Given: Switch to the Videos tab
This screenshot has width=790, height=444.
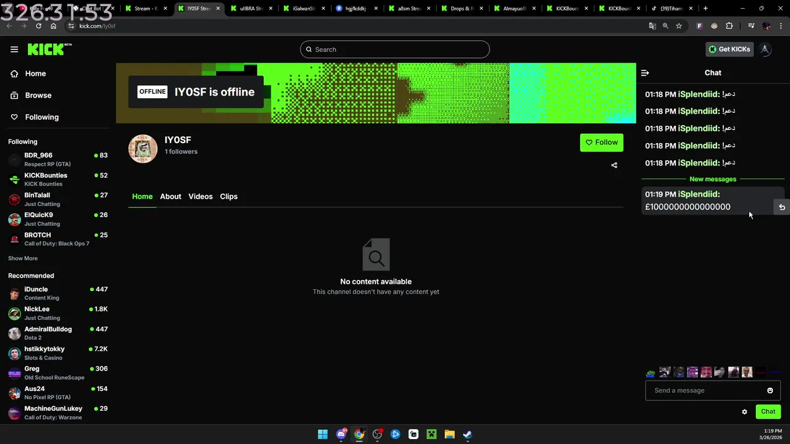Looking at the screenshot, I should [201, 197].
